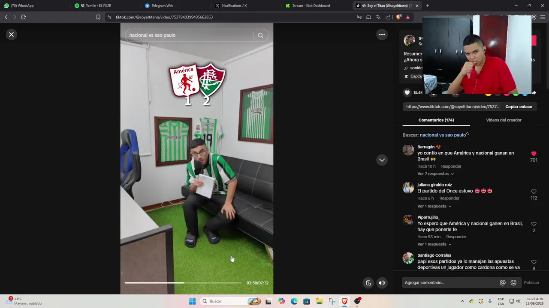Show hidden system tray icons
Screen dimensions: 549x308
pyautogui.click(x=462, y=301)
